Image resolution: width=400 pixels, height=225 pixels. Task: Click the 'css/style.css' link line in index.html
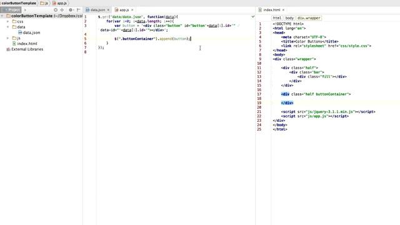pyautogui.click(x=326, y=46)
